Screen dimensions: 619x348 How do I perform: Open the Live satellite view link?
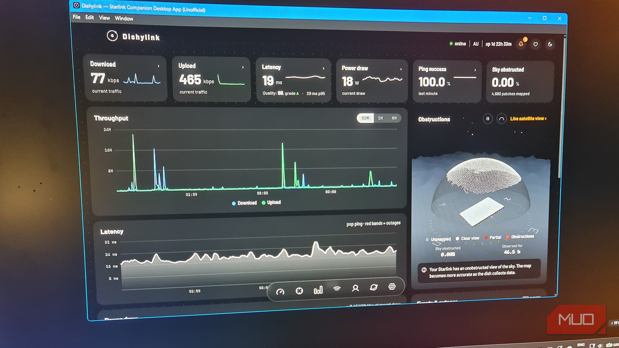[528, 119]
